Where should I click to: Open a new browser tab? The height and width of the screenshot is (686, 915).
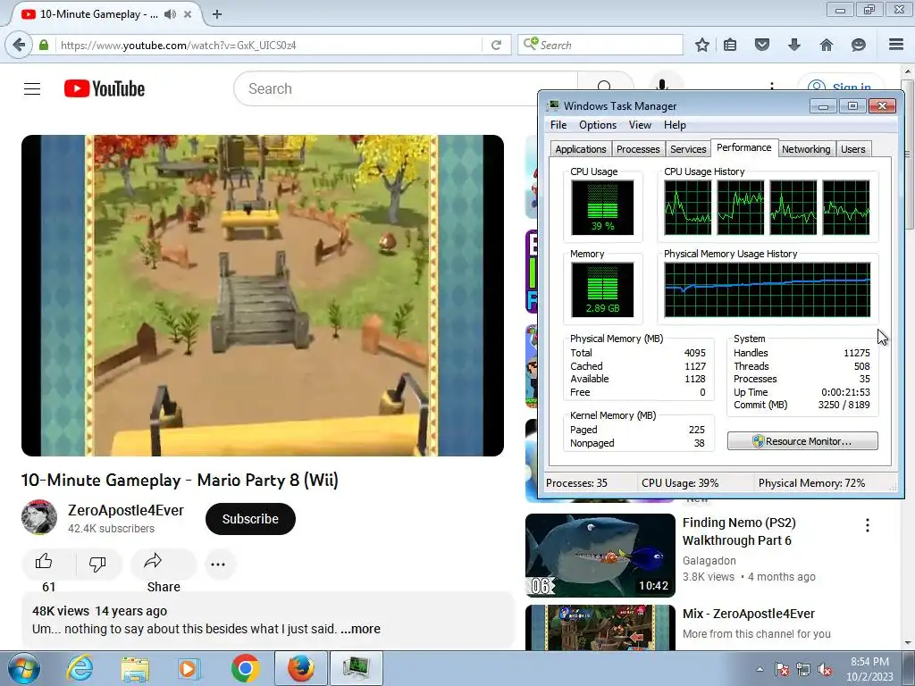217,14
